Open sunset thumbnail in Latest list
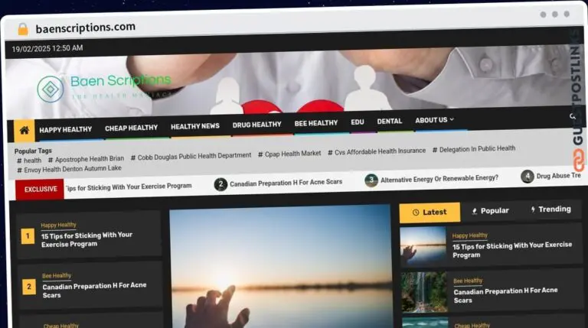The image size is (588, 328). point(423,246)
